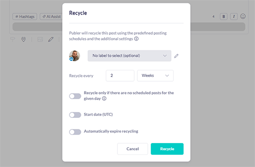Screen dimensions: 255x167
Task: Expand the Weeks interval unit dropdown
Action: click(x=156, y=76)
